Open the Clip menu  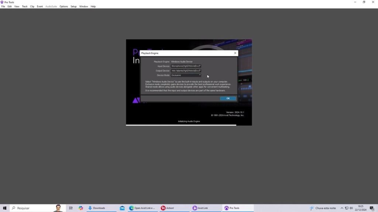(x=32, y=7)
